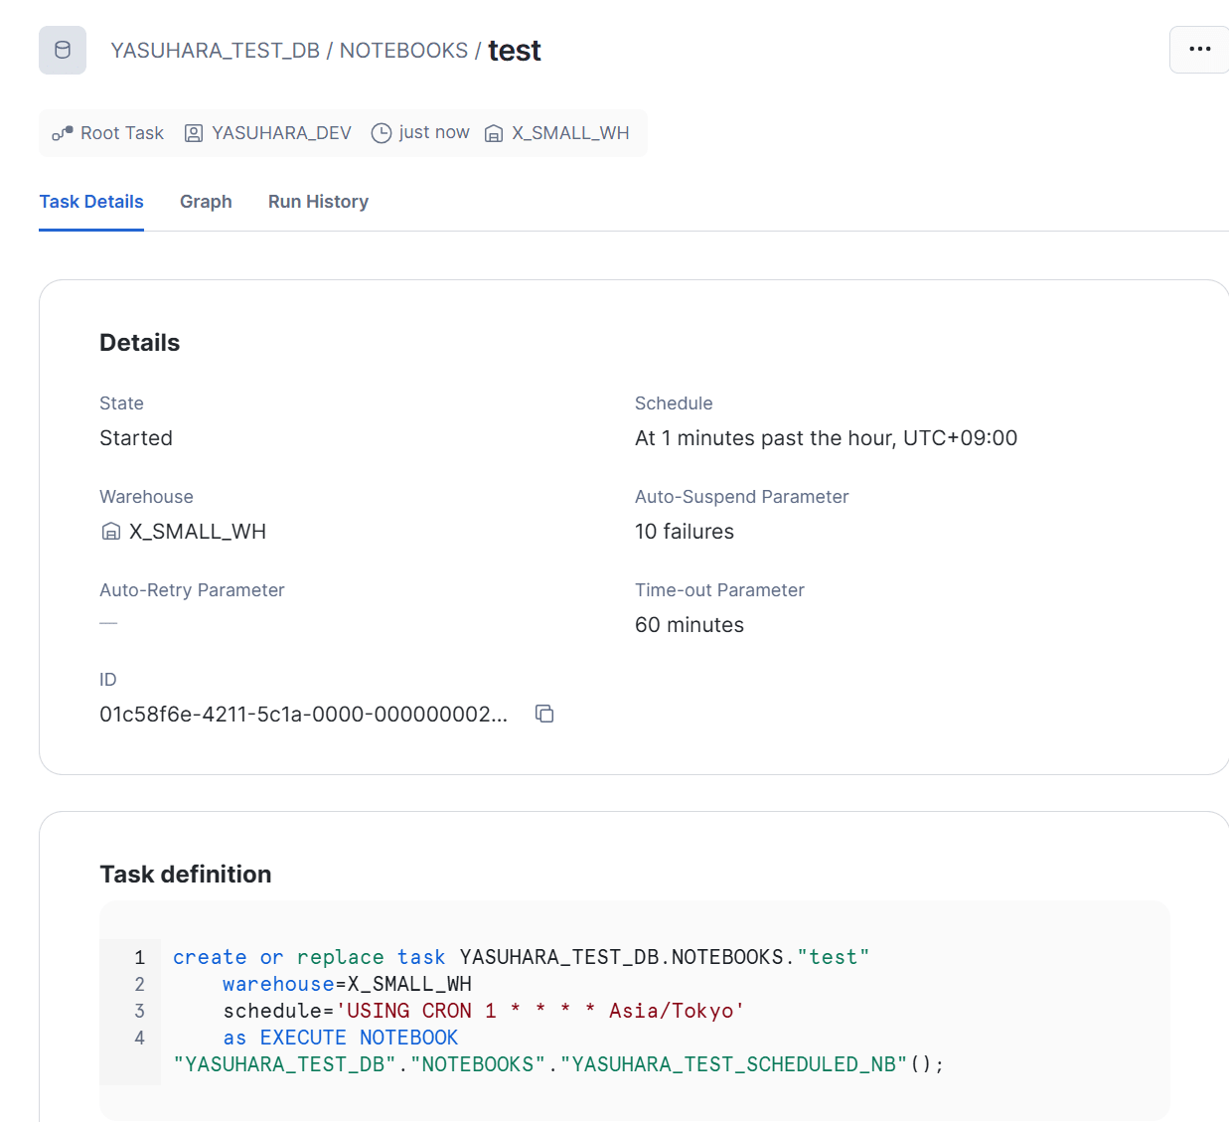
Task: Click the task name test in header
Action: pyautogui.click(x=515, y=51)
